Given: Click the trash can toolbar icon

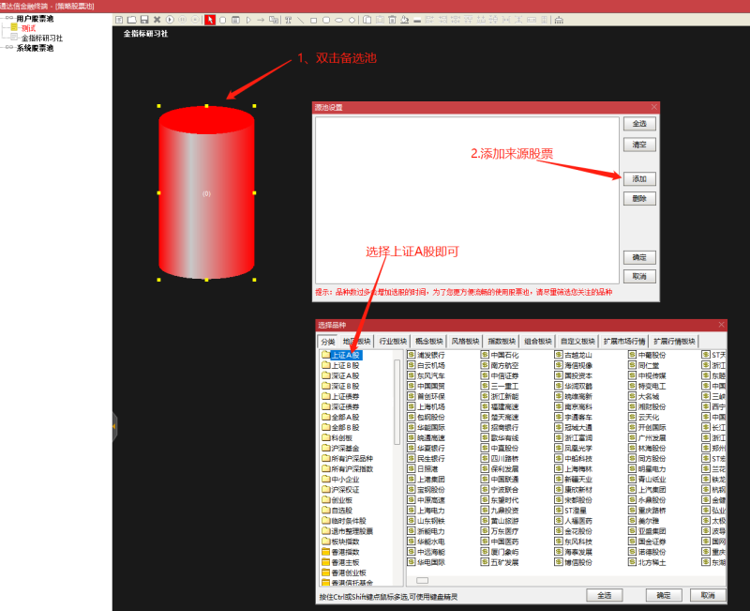Looking at the screenshot, I should point(392,20).
